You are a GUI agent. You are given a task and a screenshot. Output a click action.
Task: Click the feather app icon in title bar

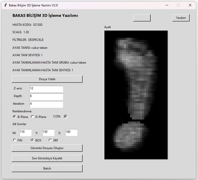coord(6,5)
